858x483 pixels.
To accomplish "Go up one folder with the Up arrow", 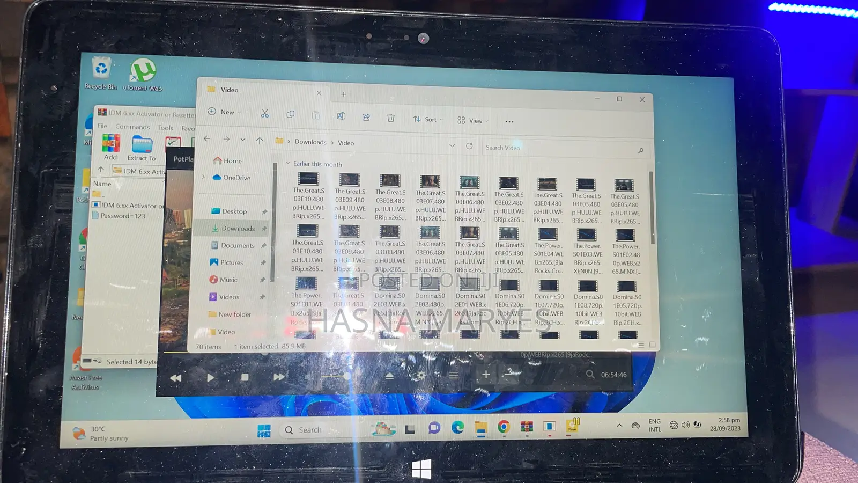I will pos(260,140).
